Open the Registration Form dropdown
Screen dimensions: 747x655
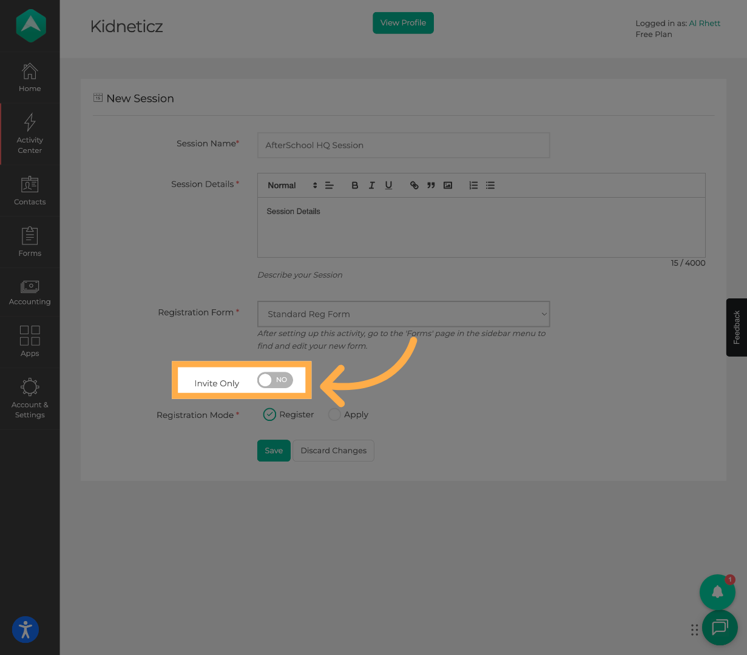[x=404, y=314]
